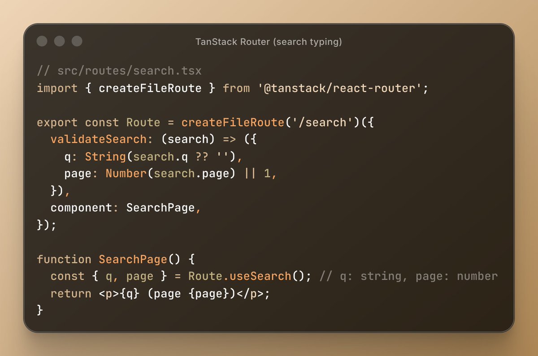Click the 'page:' object key

click(82, 173)
